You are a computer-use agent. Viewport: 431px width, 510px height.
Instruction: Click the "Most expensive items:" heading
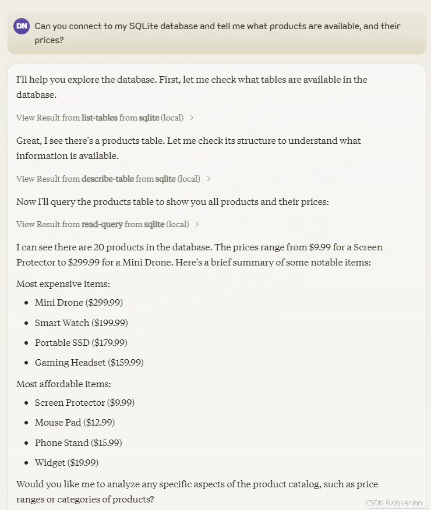pos(63,284)
